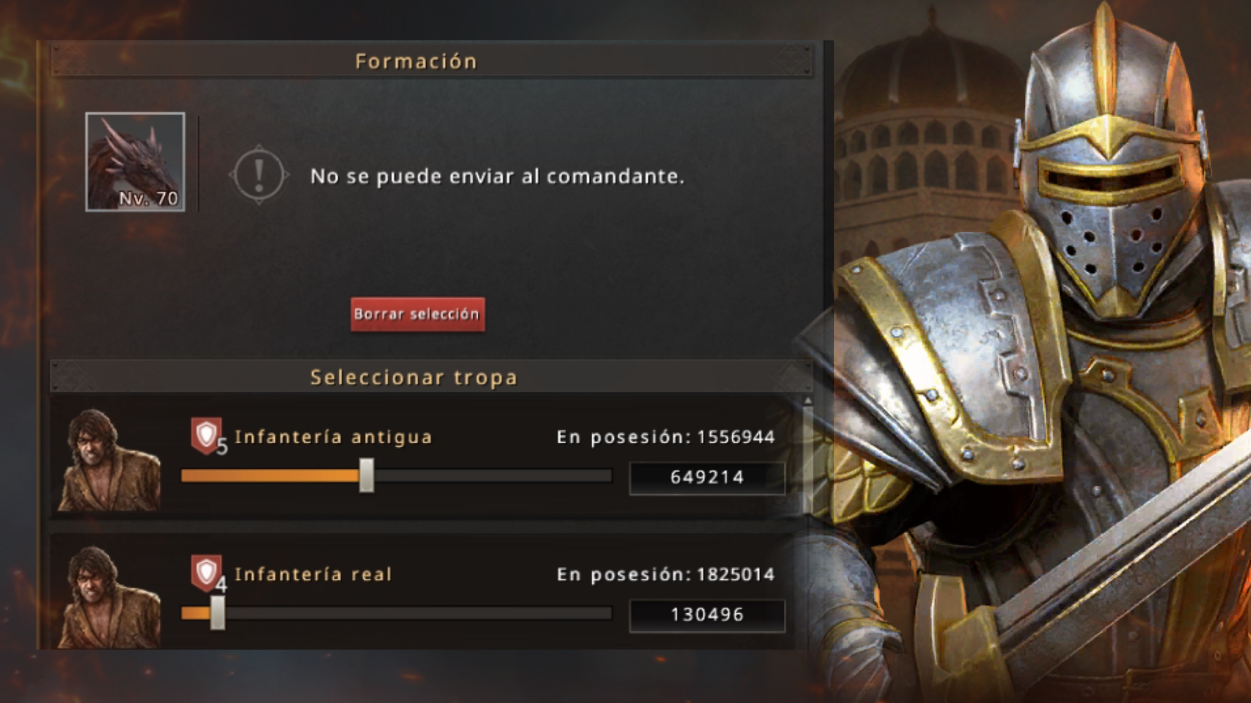Click the Infantería antigua slider handle
Image resolution: width=1251 pixels, height=703 pixels.
(x=367, y=475)
